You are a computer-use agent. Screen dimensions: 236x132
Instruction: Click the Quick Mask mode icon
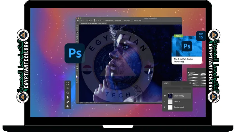tap(77, 80)
